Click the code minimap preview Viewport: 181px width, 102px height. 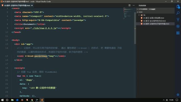coord(128,13)
